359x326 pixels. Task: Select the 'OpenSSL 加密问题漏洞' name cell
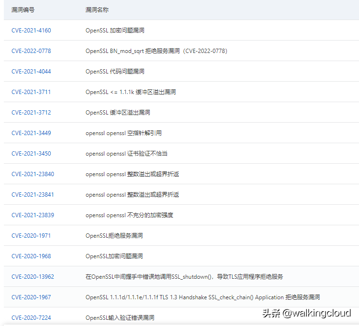115,31
